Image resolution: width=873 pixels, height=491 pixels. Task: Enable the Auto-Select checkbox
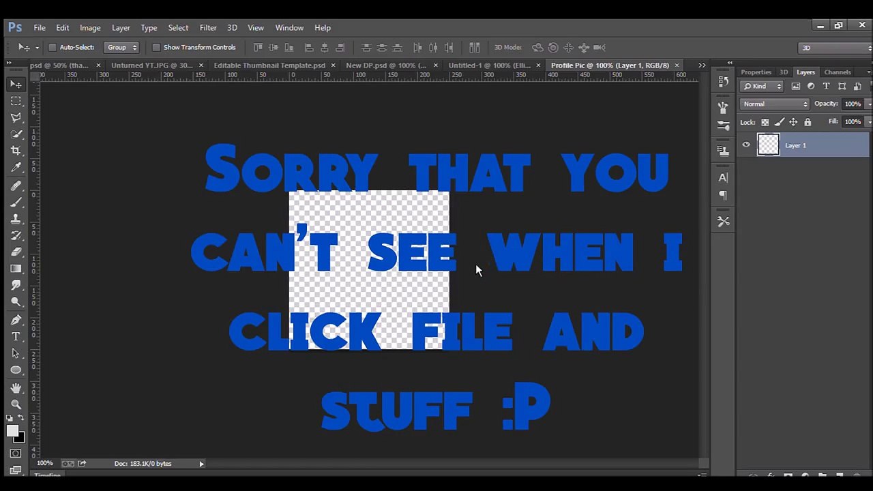(x=53, y=48)
